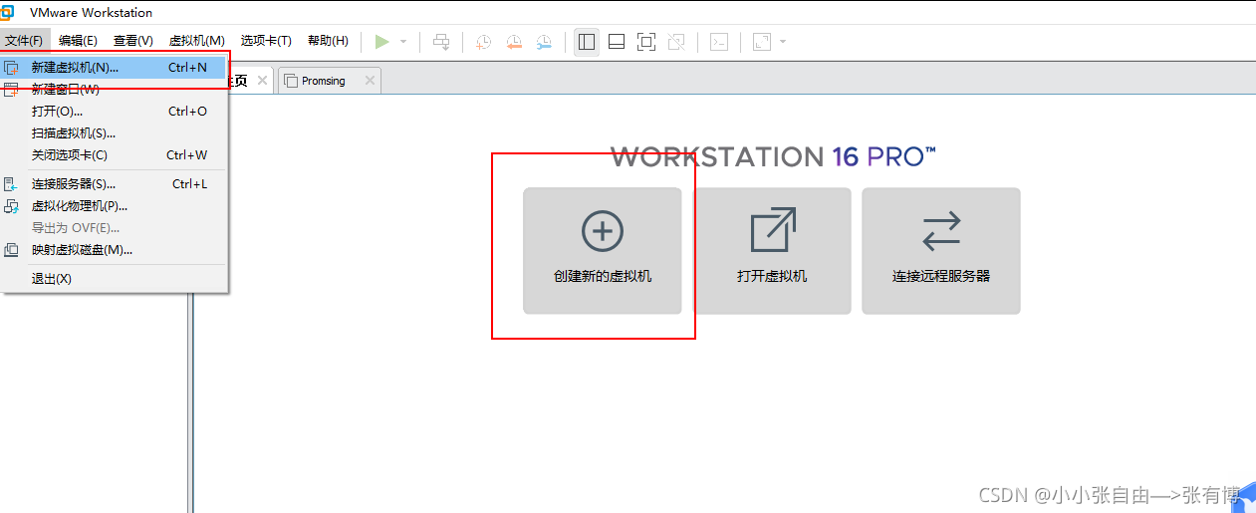Image resolution: width=1256 pixels, height=513 pixels.
Task: Open the 文件(F) menu
Action: 24,41
